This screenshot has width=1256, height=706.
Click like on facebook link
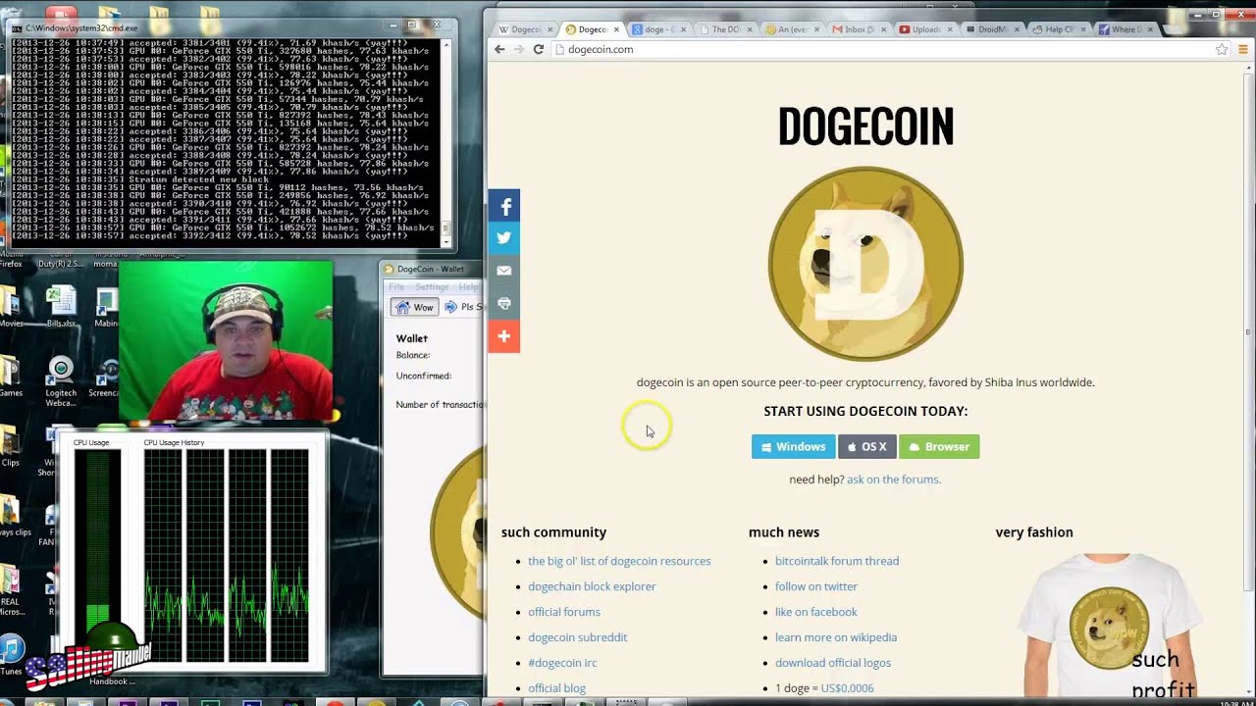(816, 612)
